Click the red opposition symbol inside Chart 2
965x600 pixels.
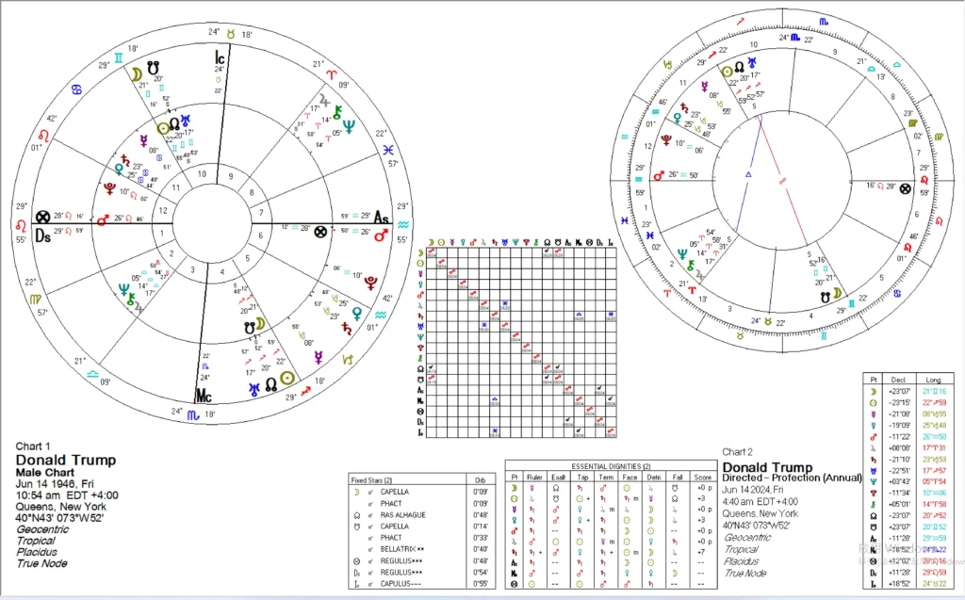tap(782, 180)
